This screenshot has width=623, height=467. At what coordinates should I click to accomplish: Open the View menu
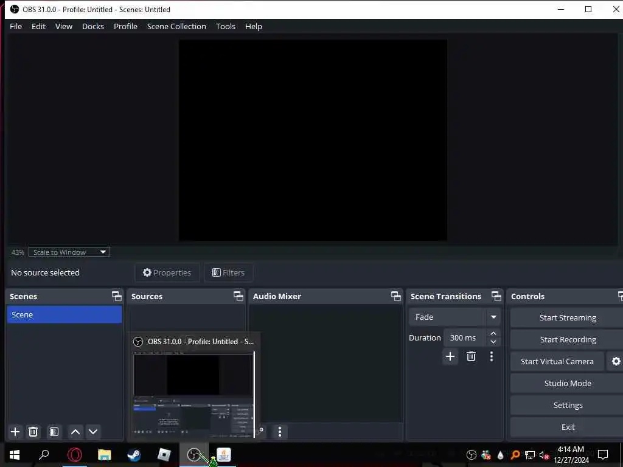[x=63, y=26]
